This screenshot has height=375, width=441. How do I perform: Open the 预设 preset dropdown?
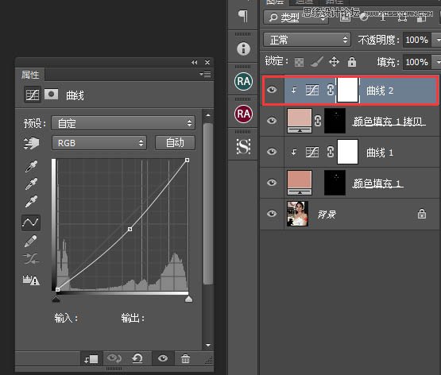123,123
